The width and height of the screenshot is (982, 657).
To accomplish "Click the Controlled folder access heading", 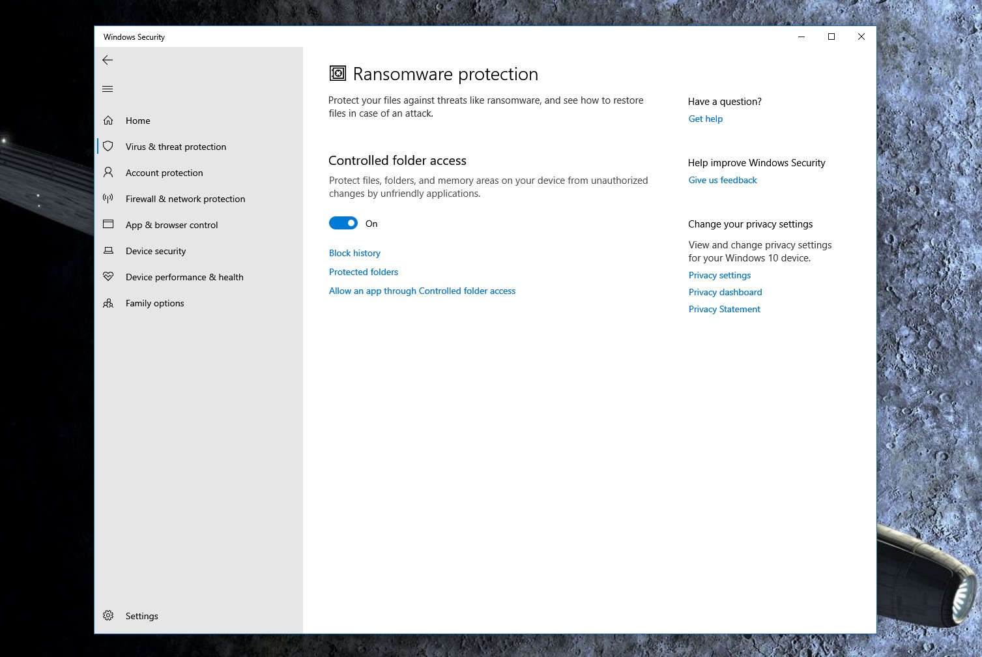I will (397, 160).
